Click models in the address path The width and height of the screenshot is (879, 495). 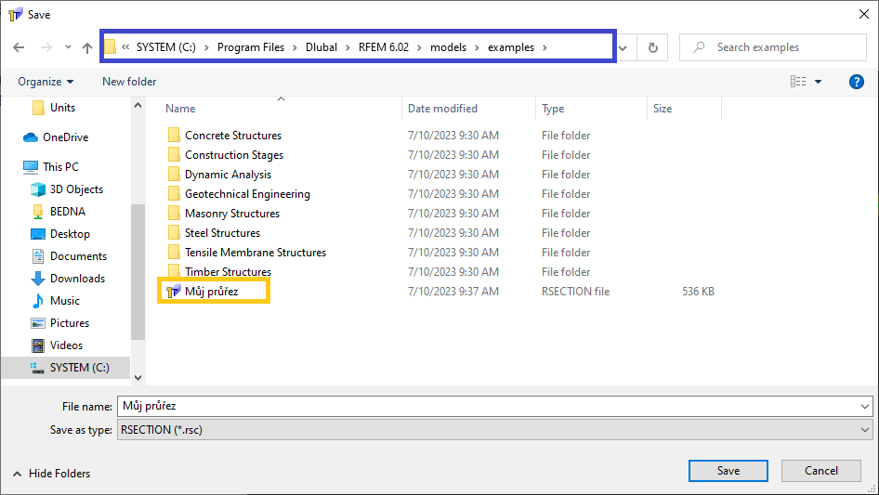[x=448, y=47]
